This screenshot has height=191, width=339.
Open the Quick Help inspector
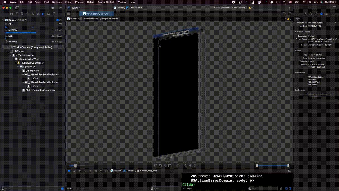coord(316,13)
